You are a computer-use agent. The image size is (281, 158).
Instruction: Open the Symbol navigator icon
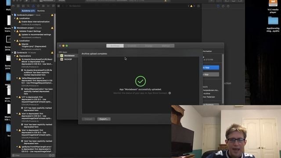[x=23, y=6]
